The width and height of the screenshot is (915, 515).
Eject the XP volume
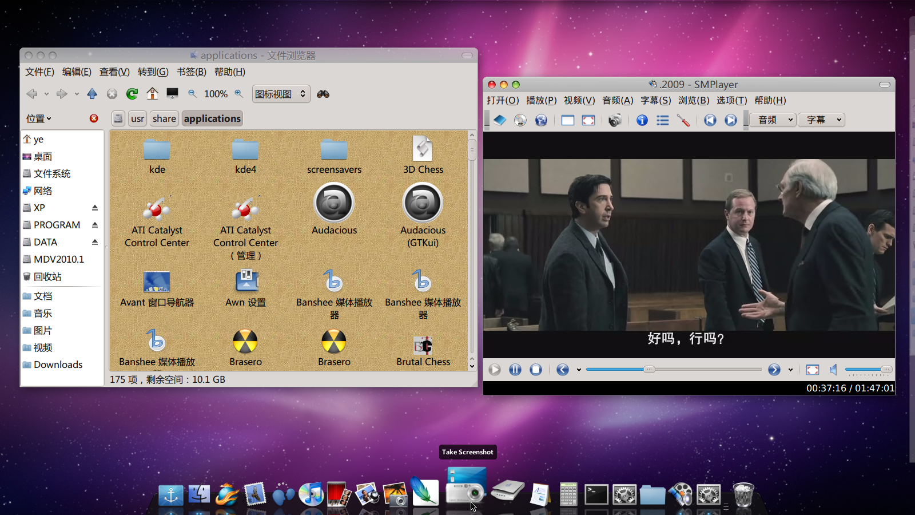(95, 208)
